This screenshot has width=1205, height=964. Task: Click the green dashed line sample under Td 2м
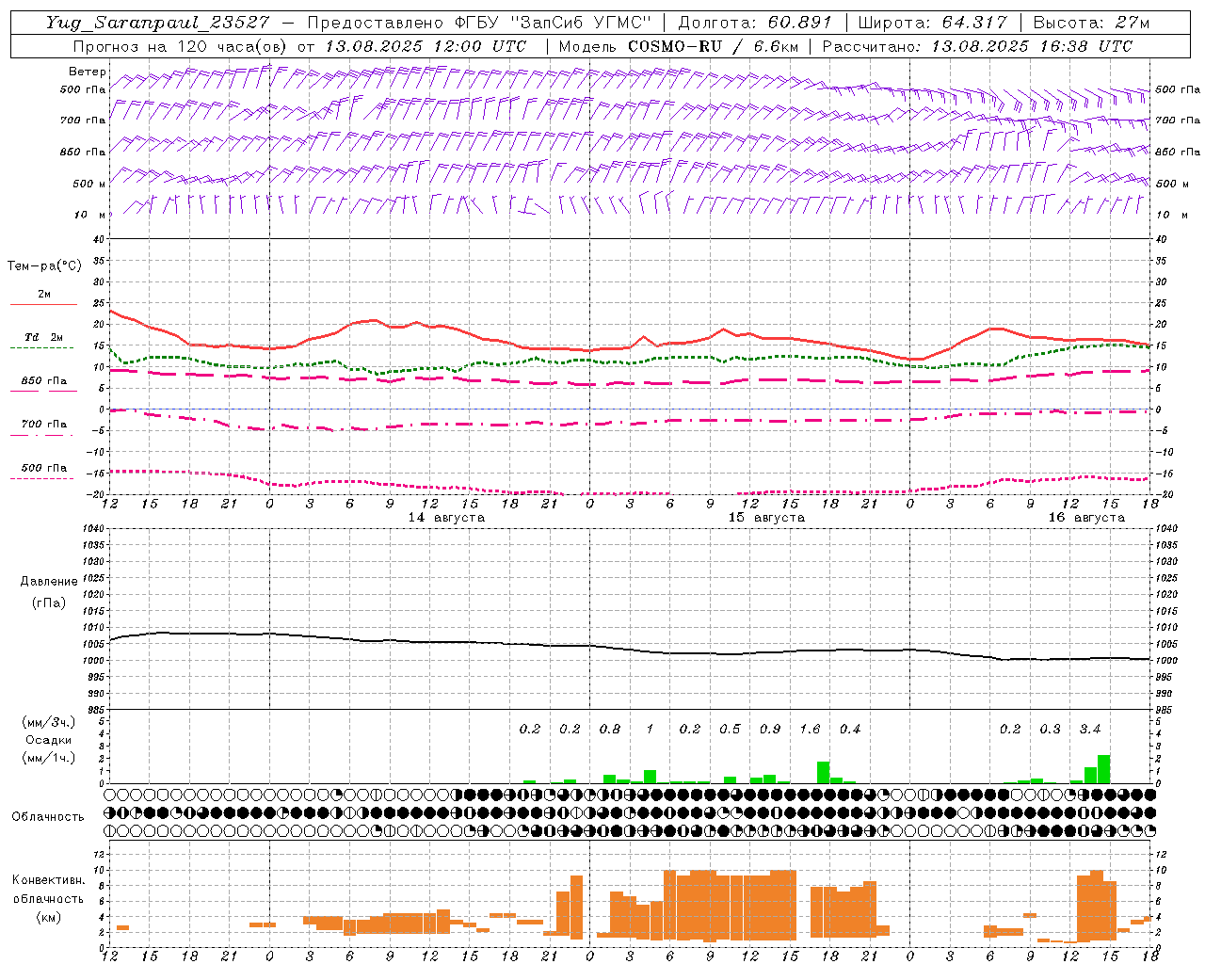(x=42, y=347)
